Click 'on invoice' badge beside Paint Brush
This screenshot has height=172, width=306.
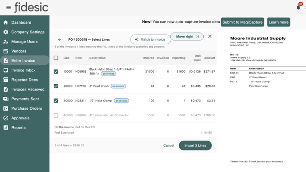pos(118,86)
